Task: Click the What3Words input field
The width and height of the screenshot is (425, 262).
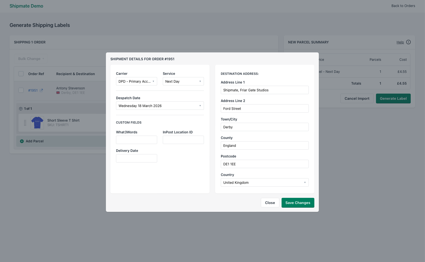Action: click(136, 140)
